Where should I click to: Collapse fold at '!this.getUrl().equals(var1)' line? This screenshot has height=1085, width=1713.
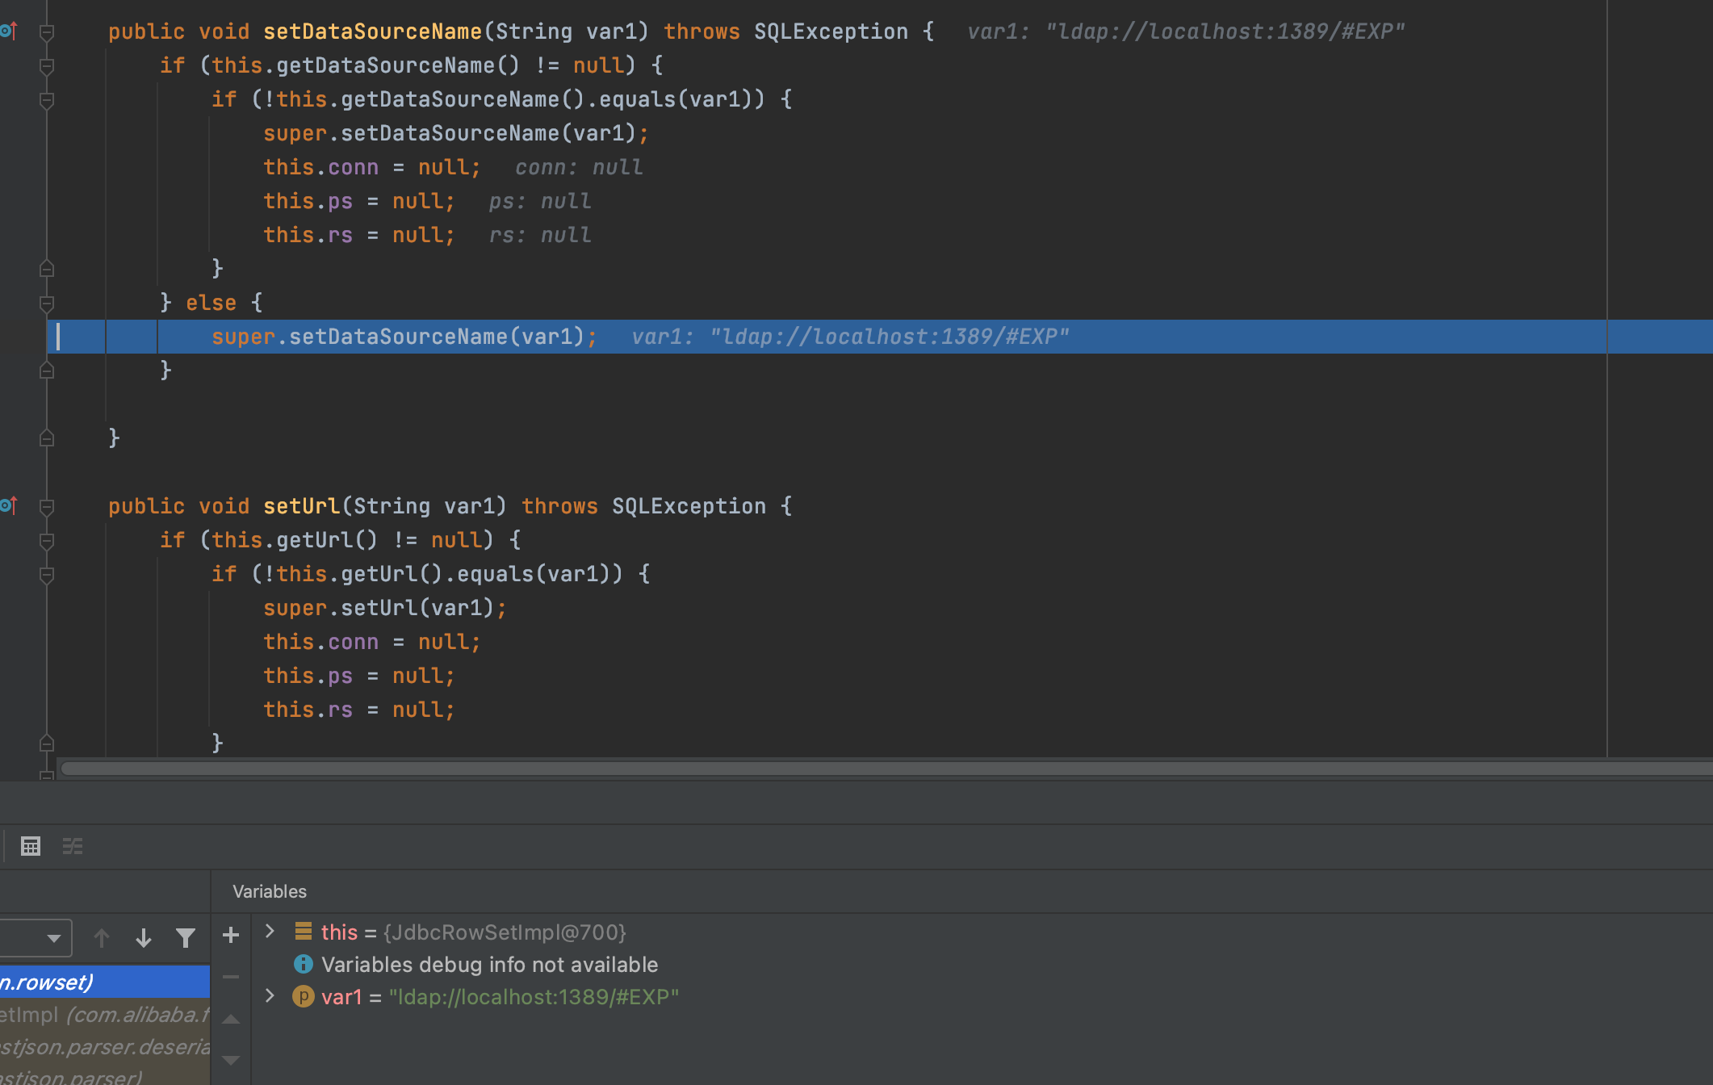click(47, 575)
